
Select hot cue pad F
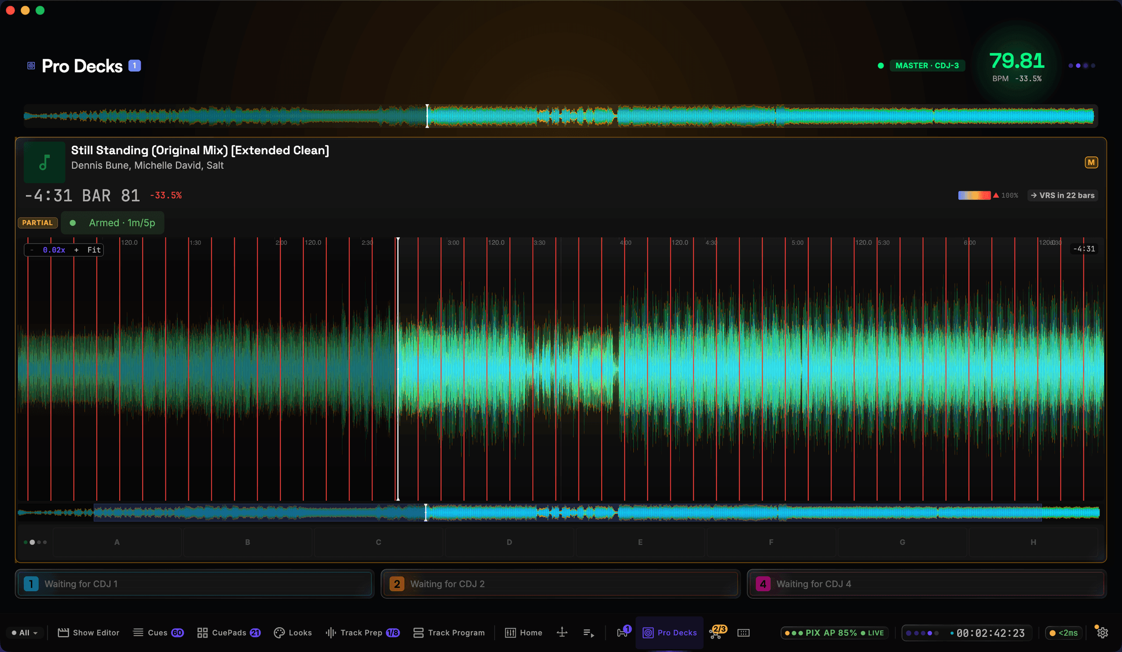[771, 542]
